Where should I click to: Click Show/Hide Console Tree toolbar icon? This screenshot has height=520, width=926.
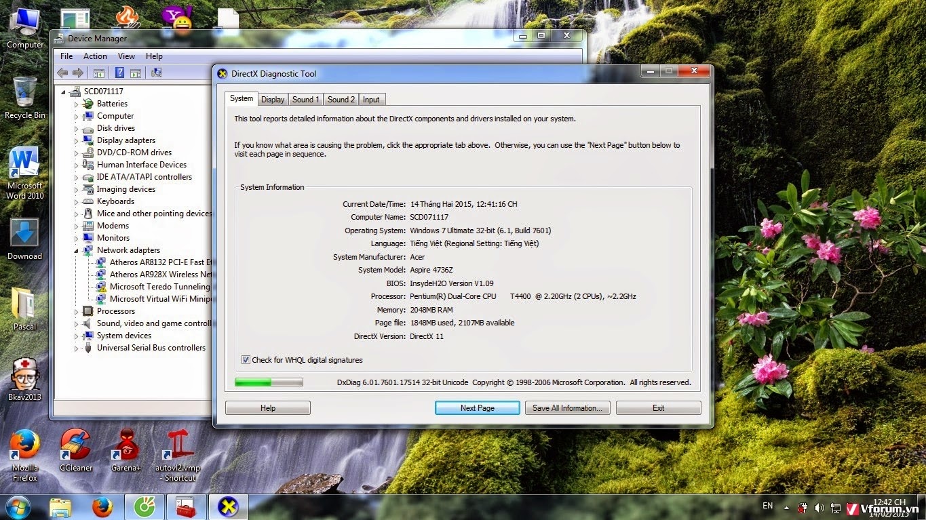coord(98,73)
